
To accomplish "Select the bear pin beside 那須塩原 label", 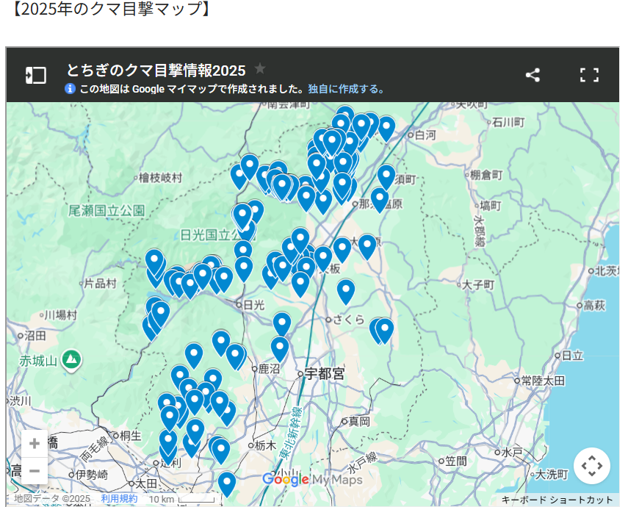I will coord(379,198).
